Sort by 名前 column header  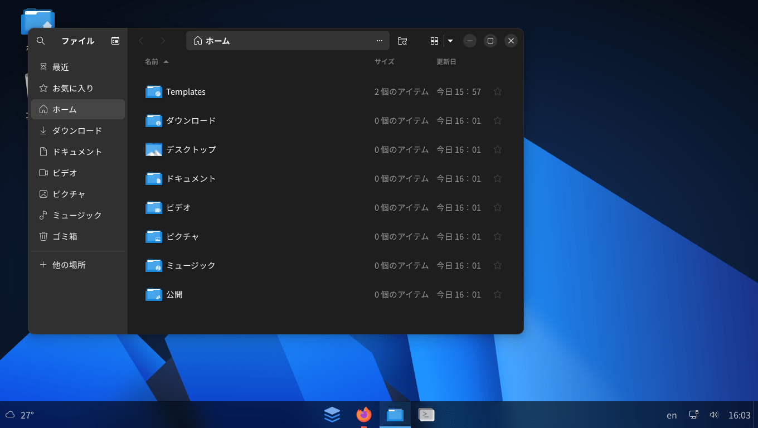(152, 62)
